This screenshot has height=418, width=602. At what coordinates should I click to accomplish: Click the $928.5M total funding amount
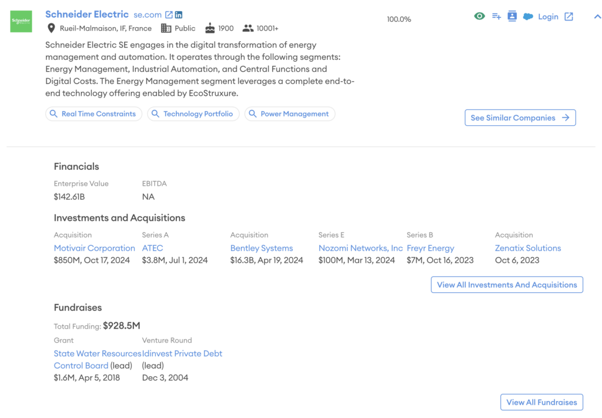pyautogui.click(x=121, y=326)
